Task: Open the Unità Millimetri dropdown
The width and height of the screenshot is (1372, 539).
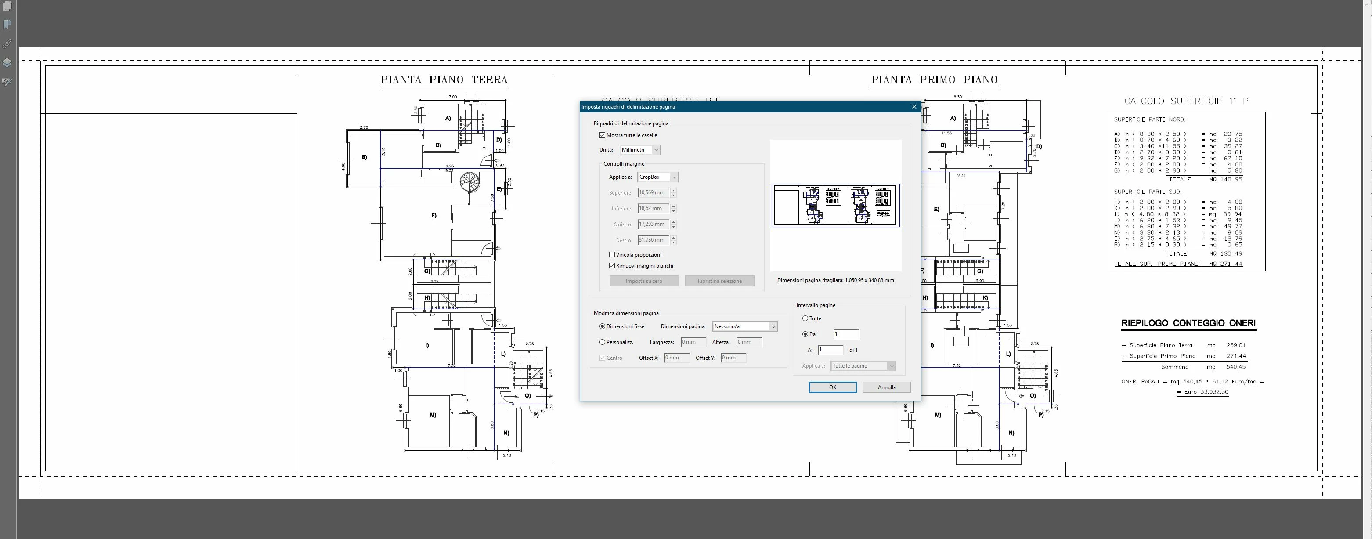Action: pyautogui.click(x=640, y=150)
